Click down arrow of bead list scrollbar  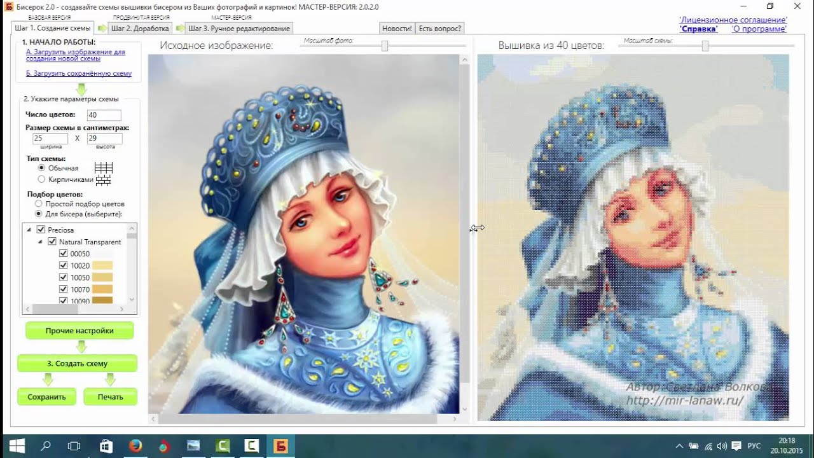[132, 299]
